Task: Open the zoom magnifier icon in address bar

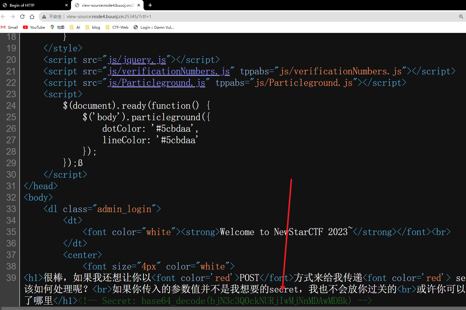Action: click(x=461, y=17)
